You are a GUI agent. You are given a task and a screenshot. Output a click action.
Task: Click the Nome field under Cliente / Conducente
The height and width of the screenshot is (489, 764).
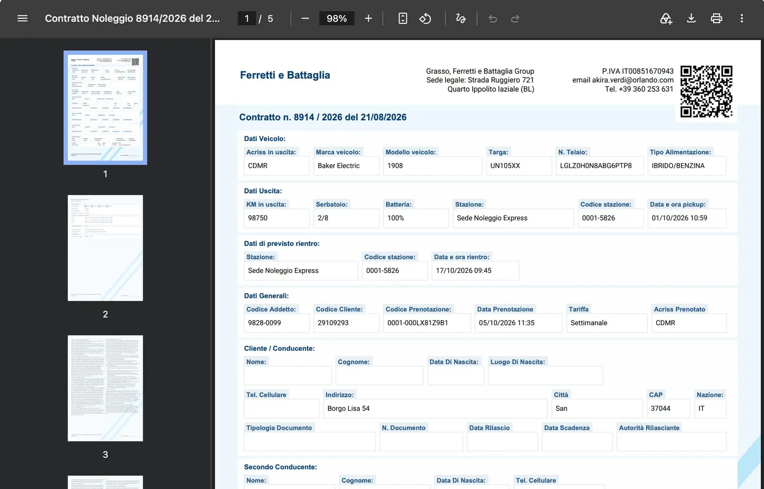(288, 376)
